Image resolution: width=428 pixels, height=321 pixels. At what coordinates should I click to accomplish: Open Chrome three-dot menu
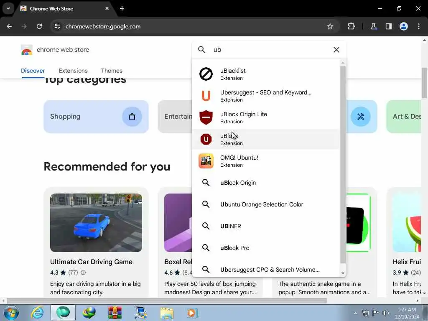[419, 26]
